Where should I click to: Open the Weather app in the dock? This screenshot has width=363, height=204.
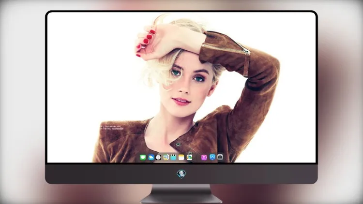click(x=151, y=157)
